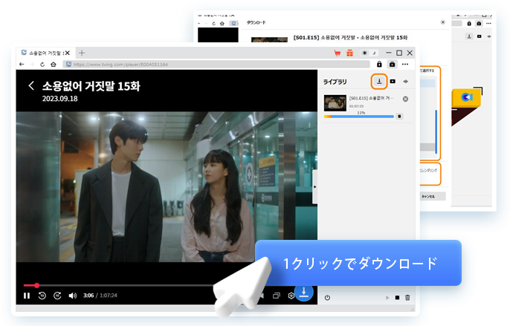Open the convert tab icon in library panel
This screenshot has height=326, width=510.
coord(405,81)
